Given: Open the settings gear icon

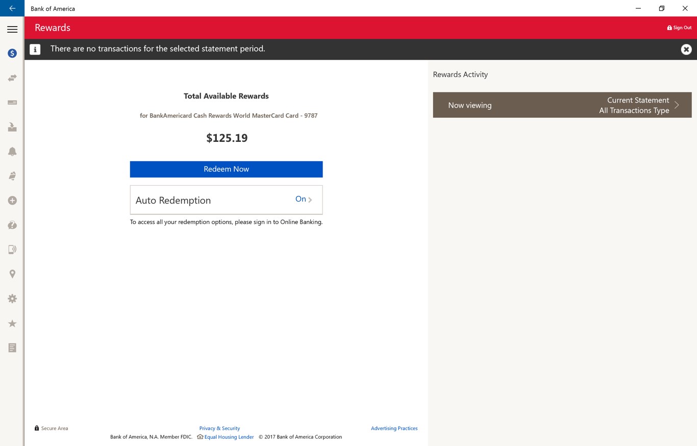Looking at the screenshot, I should [12, 299].
